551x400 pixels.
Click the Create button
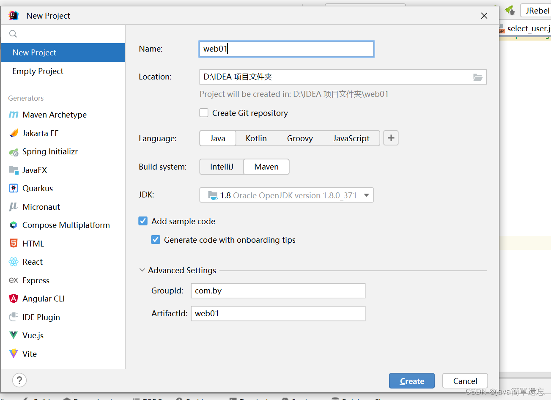point(411,381)
